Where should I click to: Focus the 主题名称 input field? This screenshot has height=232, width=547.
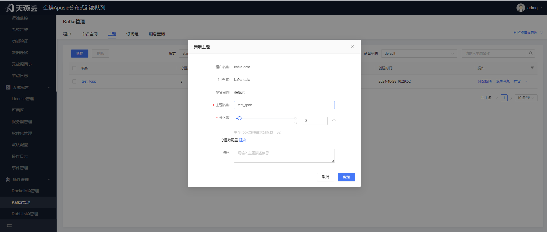[284, 105]
